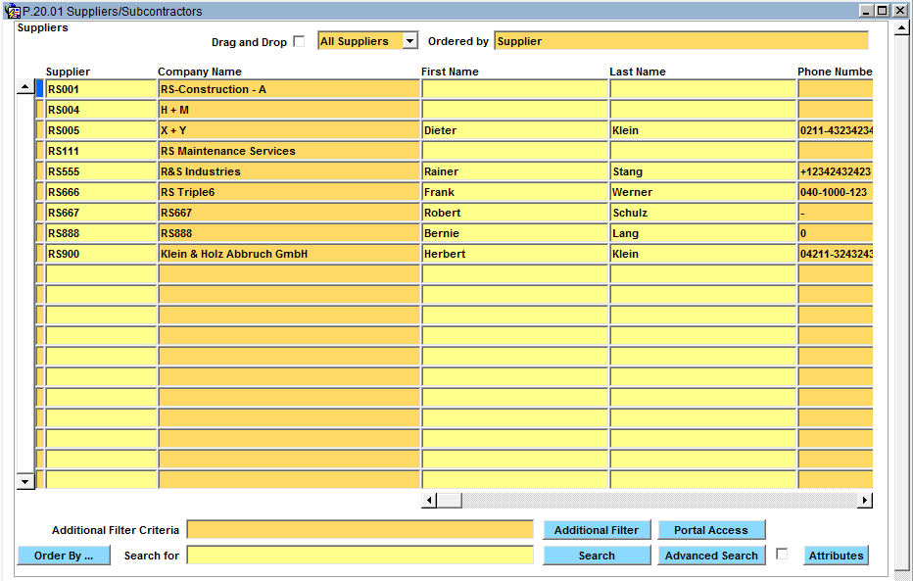Click company name RS-Construction - A
Image resolution: width=913 pixels, height=581 pixels.
point(289,89)
